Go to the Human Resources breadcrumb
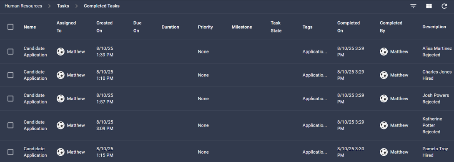Screen dimensions: 454x162 pyautogui.click(x=23, y=6)
